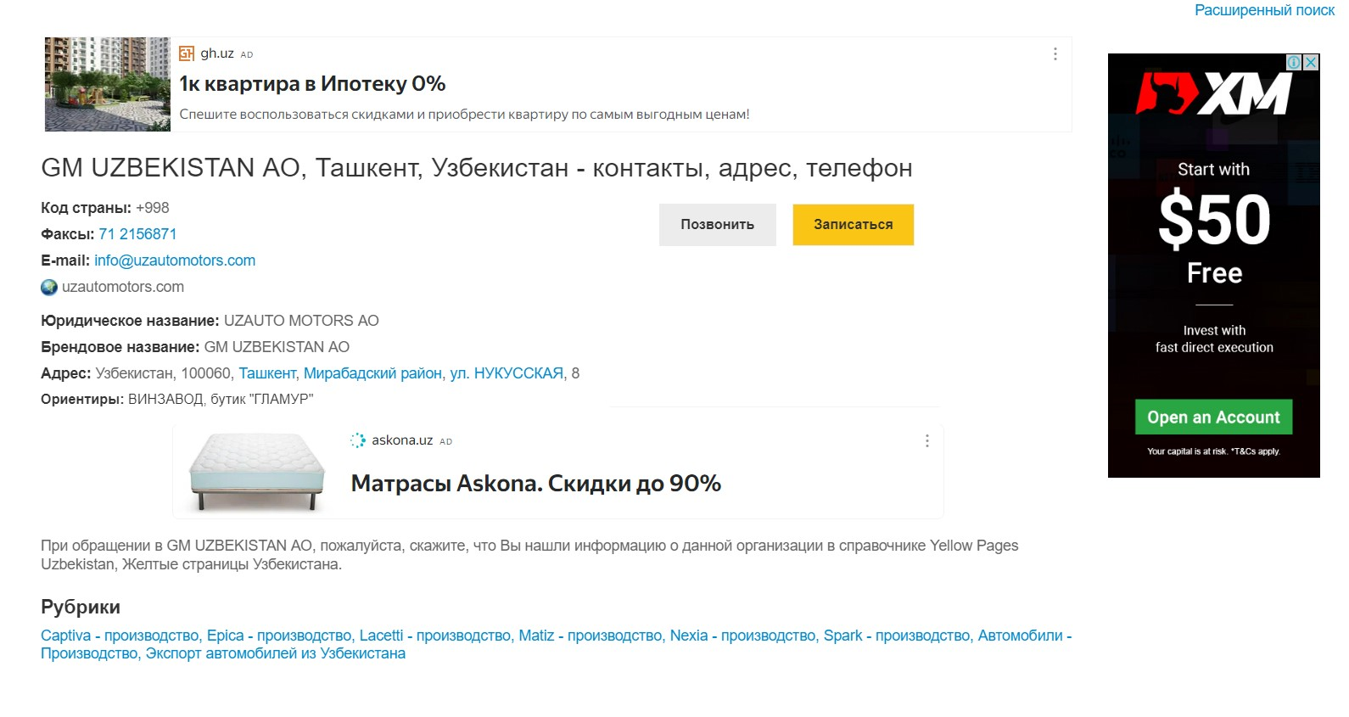Open the three-dot menu on askona.uz ad

(x=926, y=441)
